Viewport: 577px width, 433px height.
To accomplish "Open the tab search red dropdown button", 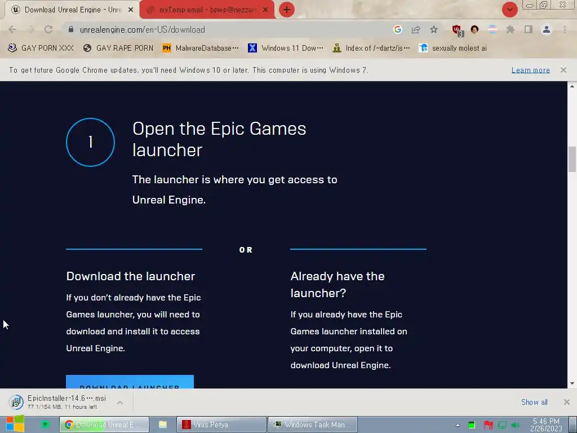I will coord(509,10).
